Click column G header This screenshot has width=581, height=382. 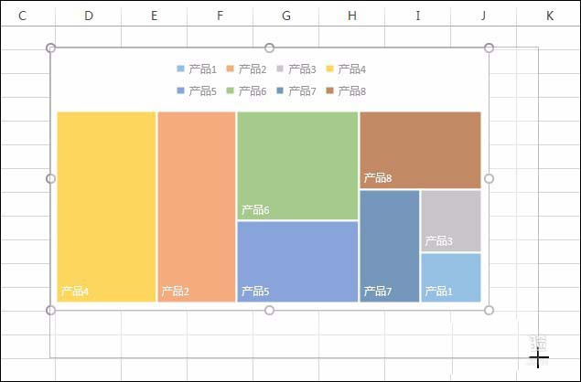(286, 16)
